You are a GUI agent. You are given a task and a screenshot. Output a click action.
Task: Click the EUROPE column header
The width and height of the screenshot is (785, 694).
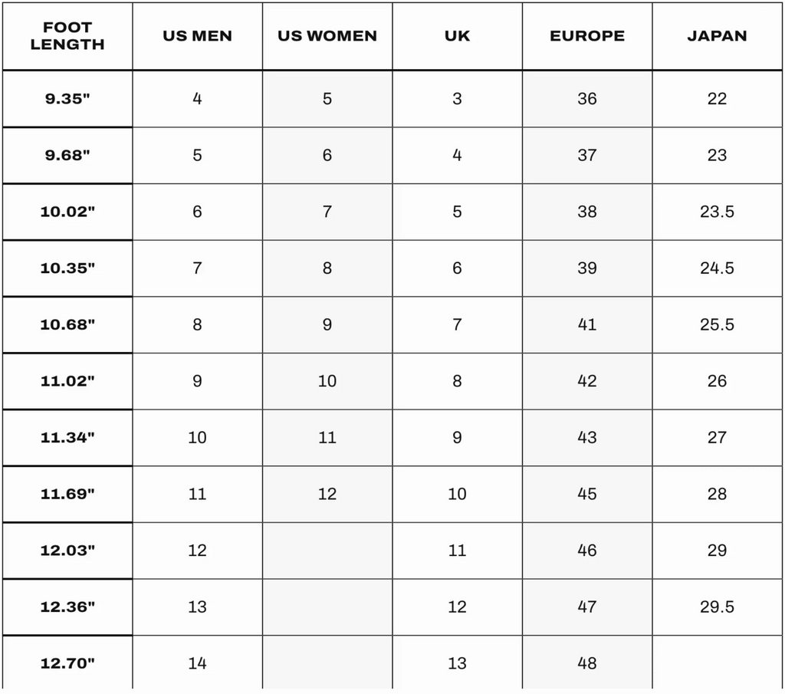[587, 36]
